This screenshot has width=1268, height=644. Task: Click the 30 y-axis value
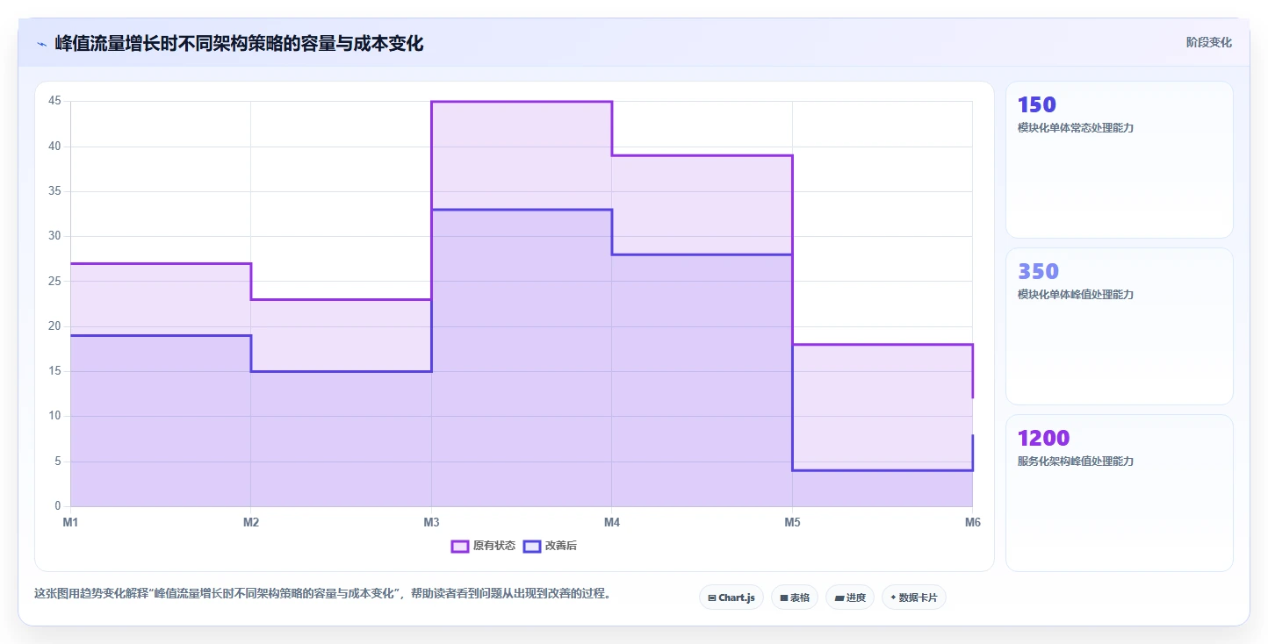pos(54,236)
